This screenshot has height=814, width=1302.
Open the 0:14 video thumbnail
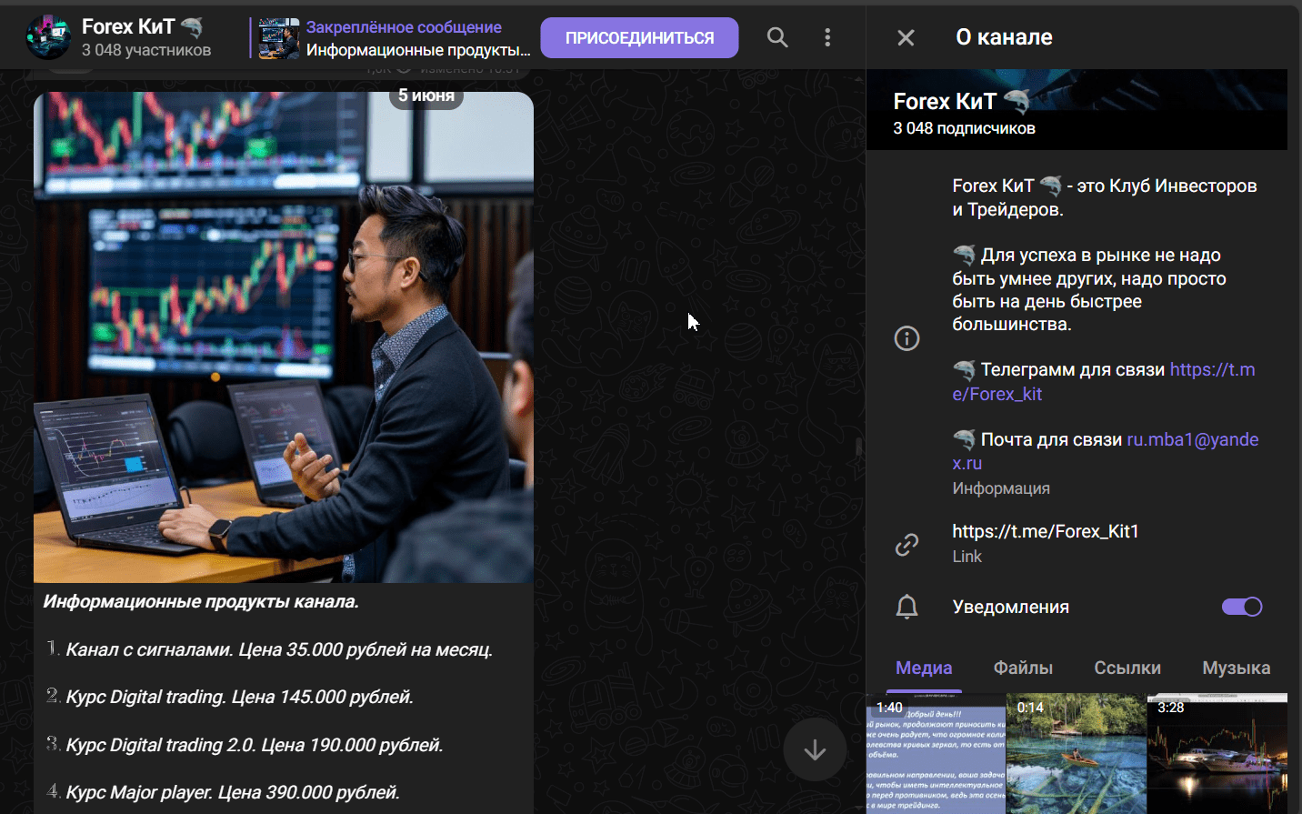(1077, 754)
